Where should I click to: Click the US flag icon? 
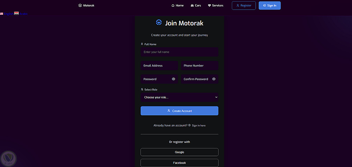click(2, 13)
